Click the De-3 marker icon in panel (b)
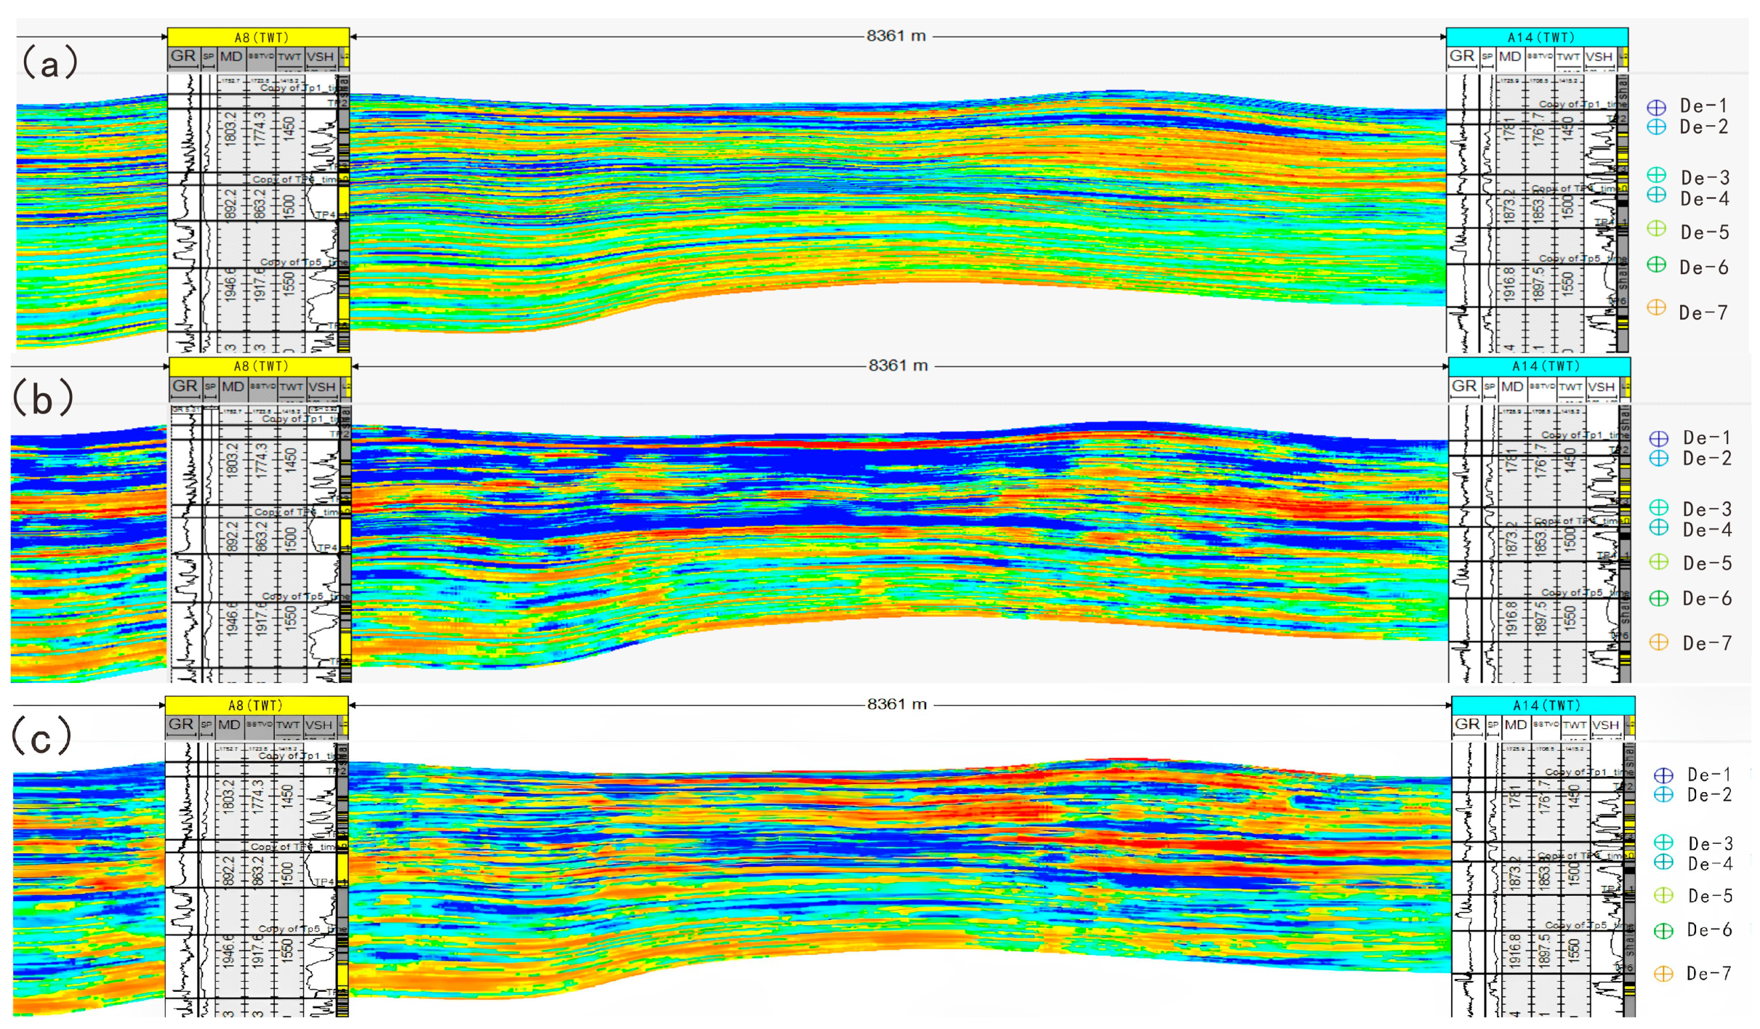The image size is (1760, 1029). pos(1659,507)
